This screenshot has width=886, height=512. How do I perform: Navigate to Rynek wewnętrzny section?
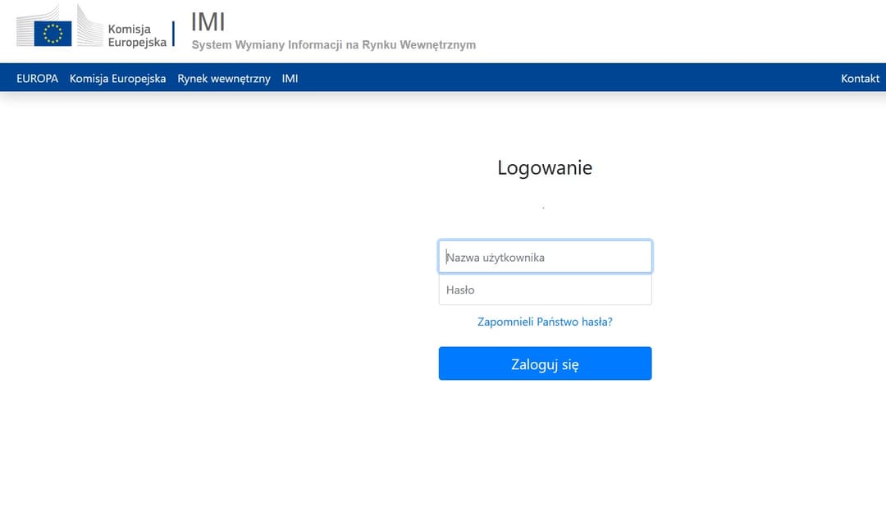click(x=223, y=78)
